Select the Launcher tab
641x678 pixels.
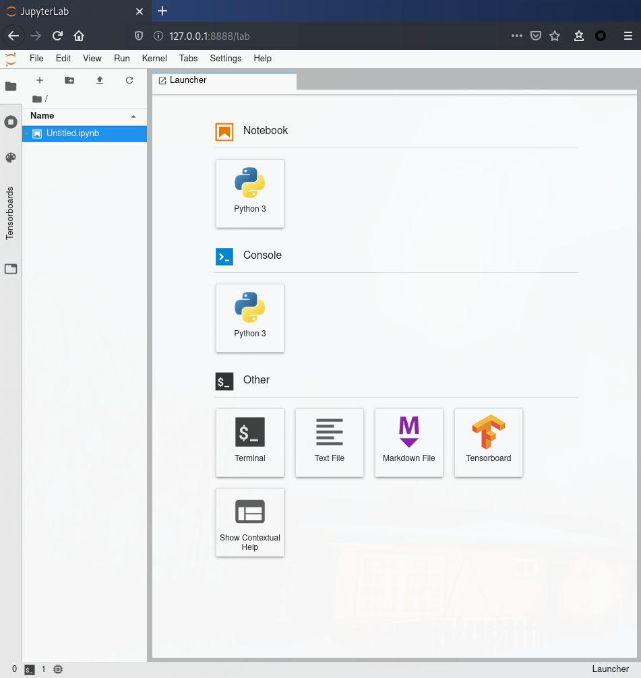tap(224, 80)
